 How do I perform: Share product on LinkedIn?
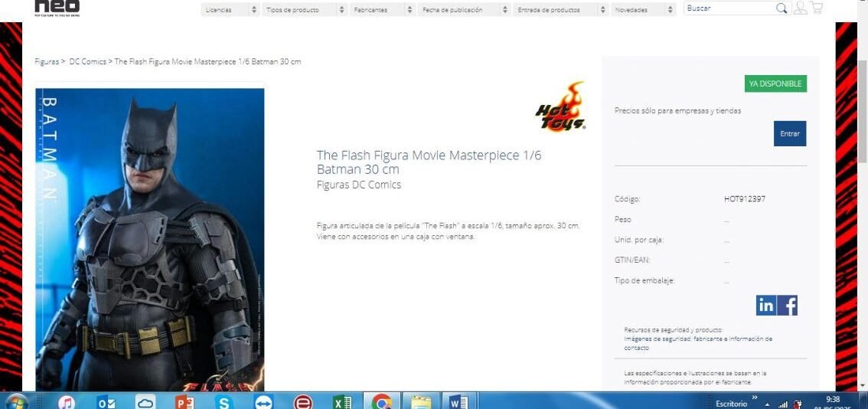pos(766,306)
